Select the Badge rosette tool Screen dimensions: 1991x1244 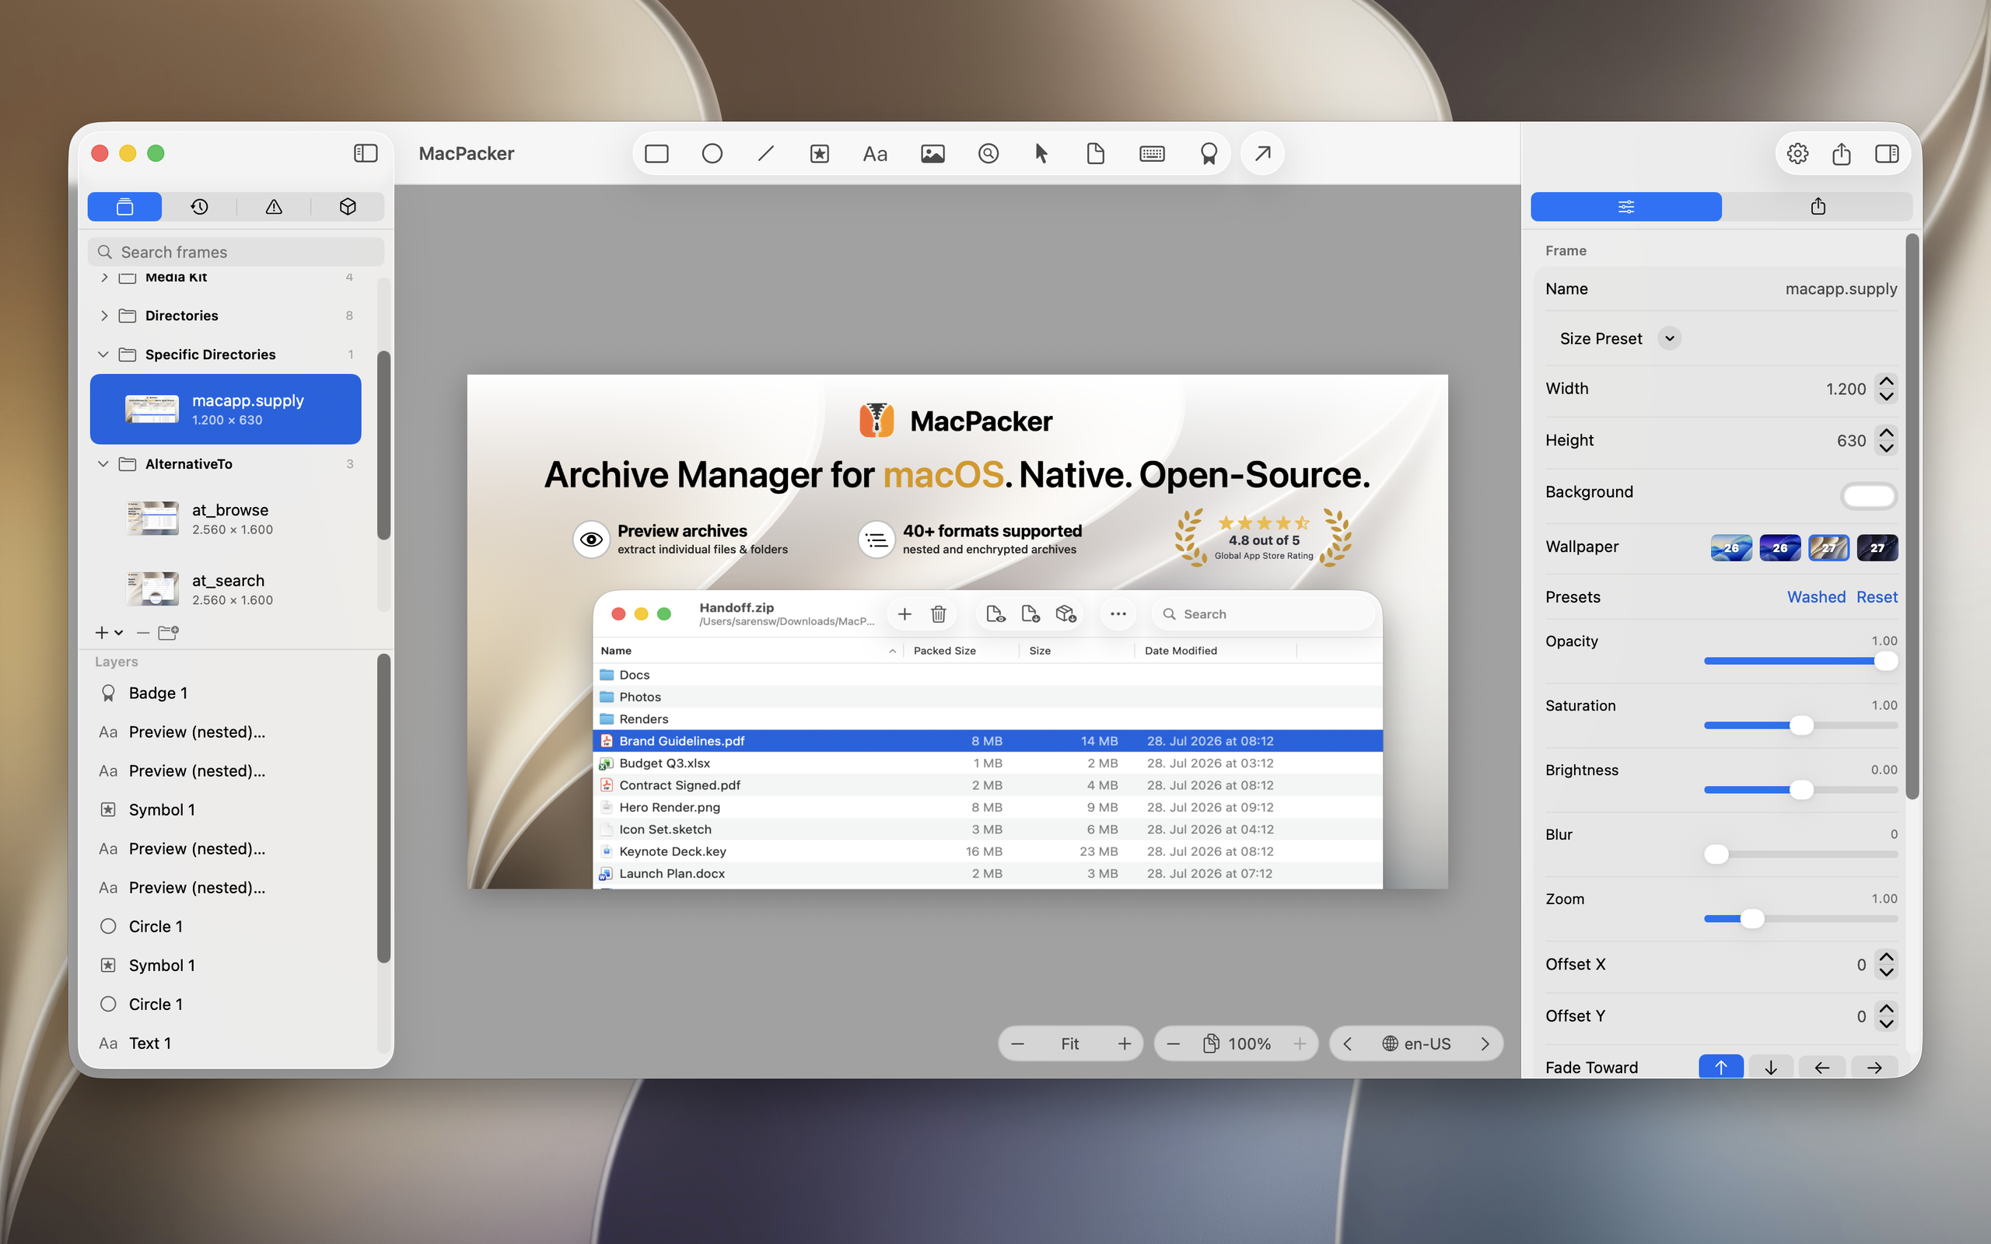1208,154
